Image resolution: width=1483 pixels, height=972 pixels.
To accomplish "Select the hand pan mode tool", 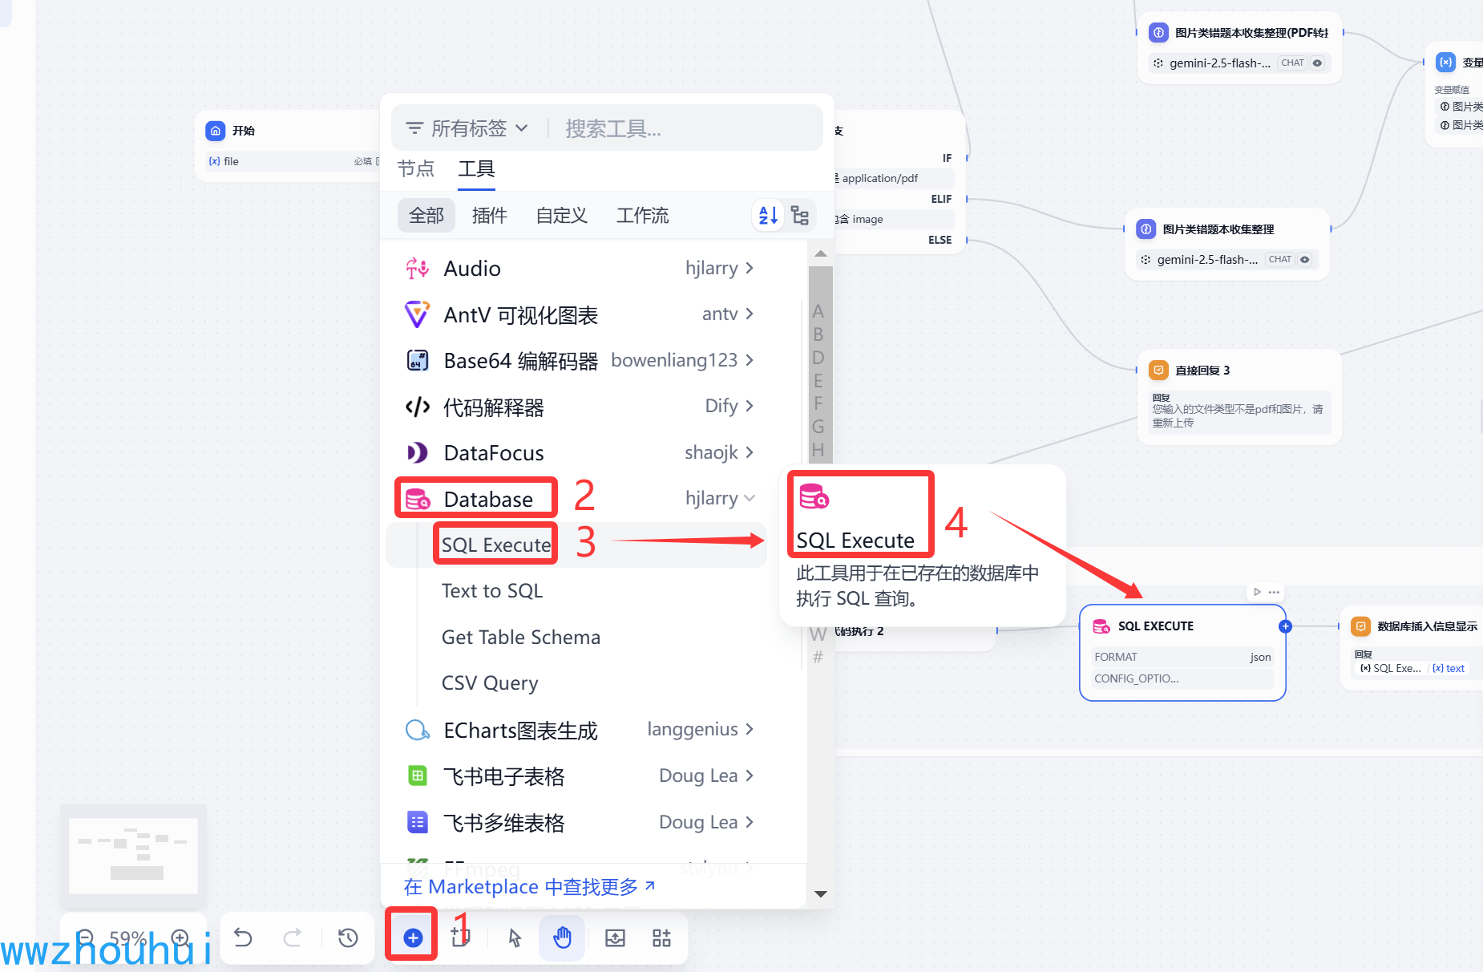I will [x=562, y=938].
